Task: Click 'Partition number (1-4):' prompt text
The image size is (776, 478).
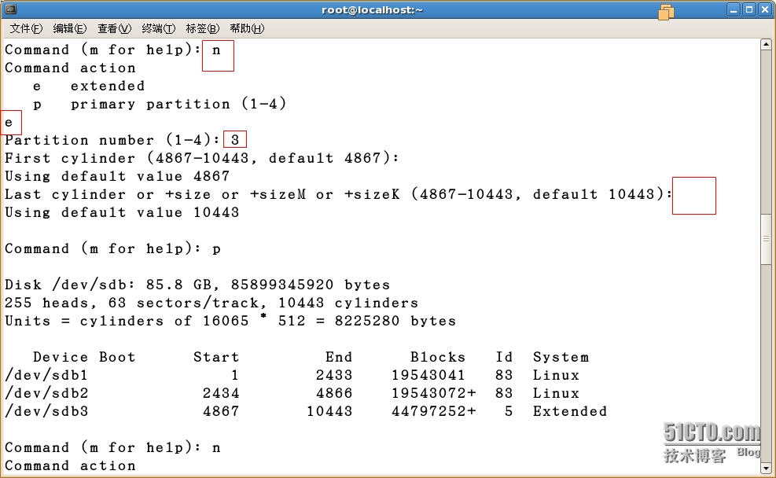Action: tap(112, 141)
